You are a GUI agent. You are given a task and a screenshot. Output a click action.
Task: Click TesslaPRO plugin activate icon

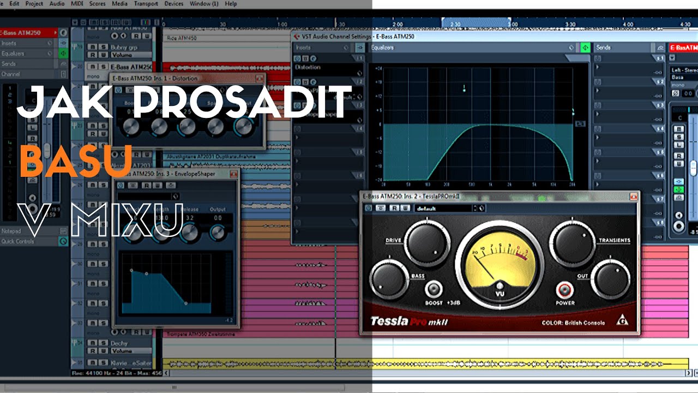(x=369, y=208)
